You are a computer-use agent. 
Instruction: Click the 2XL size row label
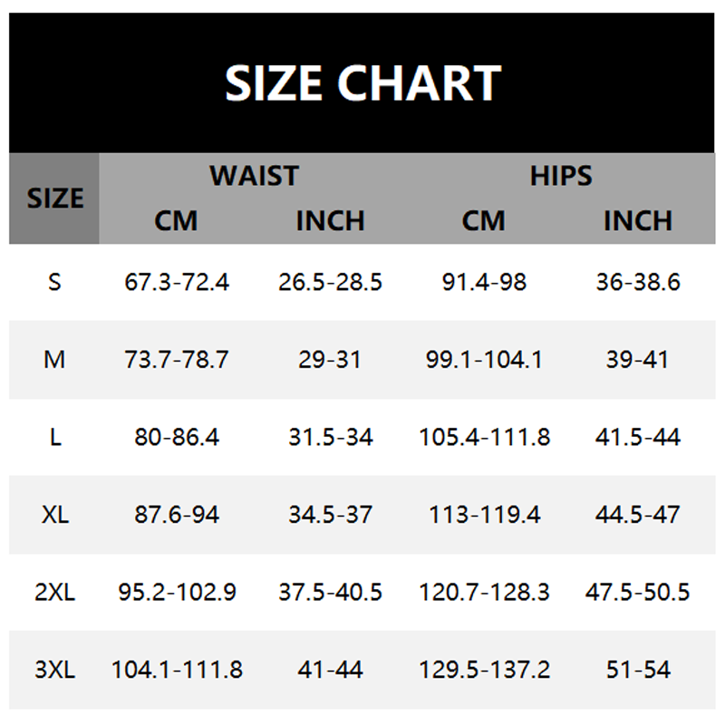point(54,593)
